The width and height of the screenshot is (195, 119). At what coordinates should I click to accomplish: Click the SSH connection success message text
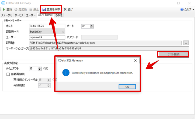click(x=102, y=73)
